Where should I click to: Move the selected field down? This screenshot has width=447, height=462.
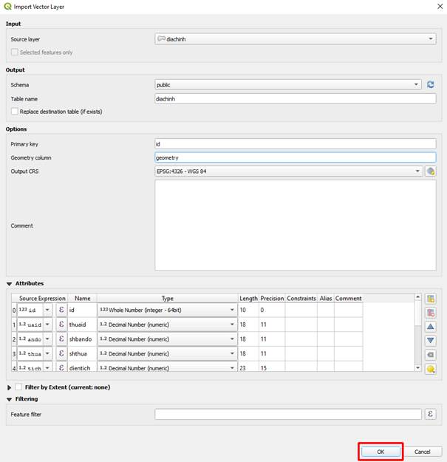[x=431, y=341]
